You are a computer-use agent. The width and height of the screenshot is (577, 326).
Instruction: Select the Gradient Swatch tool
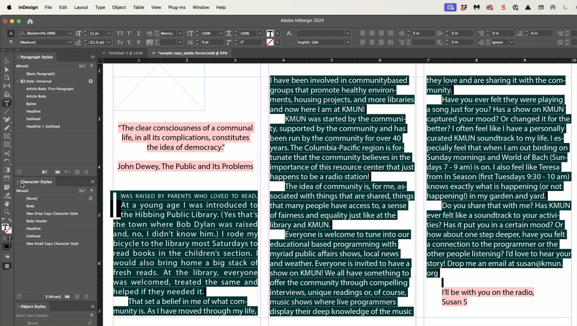point(7,170)
